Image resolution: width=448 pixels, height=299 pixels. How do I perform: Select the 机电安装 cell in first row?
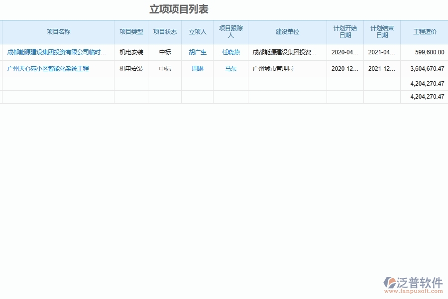130,52
